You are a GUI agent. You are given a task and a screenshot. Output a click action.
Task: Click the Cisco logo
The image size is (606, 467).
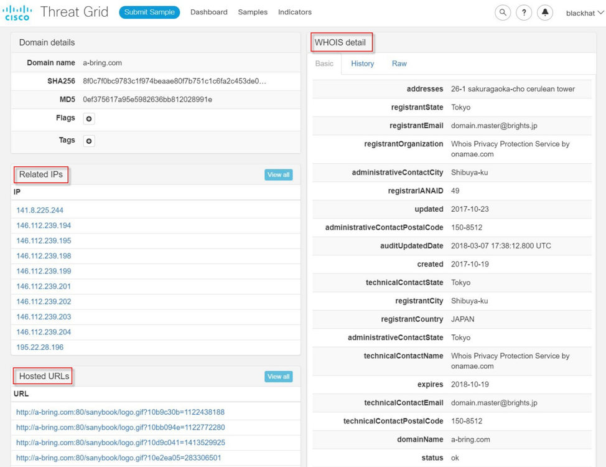point(17,12)
